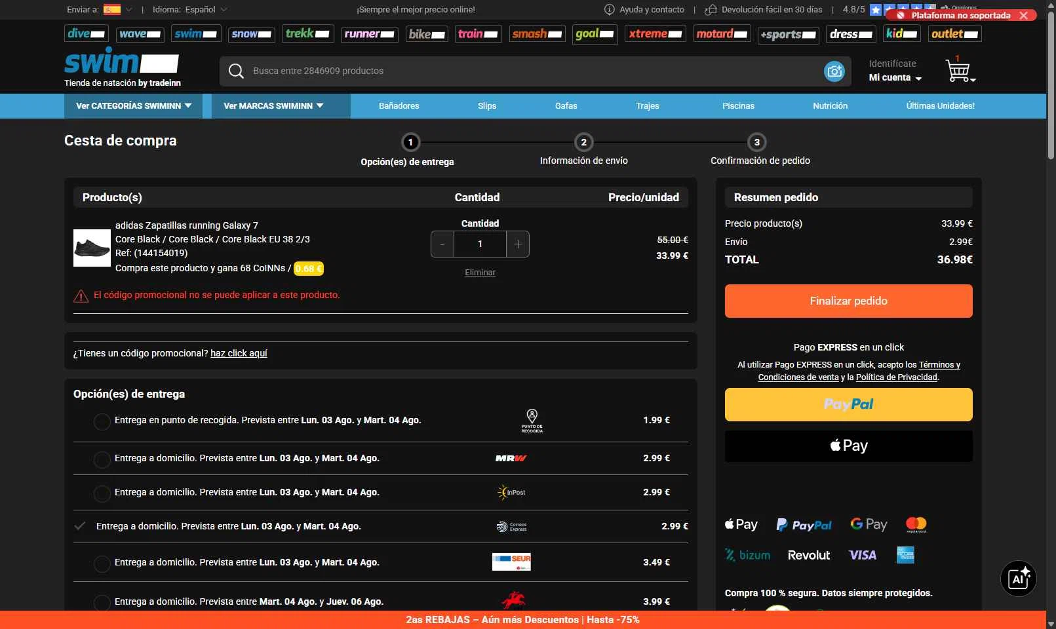Click Eliminar to remove the product

coord(480,273)
